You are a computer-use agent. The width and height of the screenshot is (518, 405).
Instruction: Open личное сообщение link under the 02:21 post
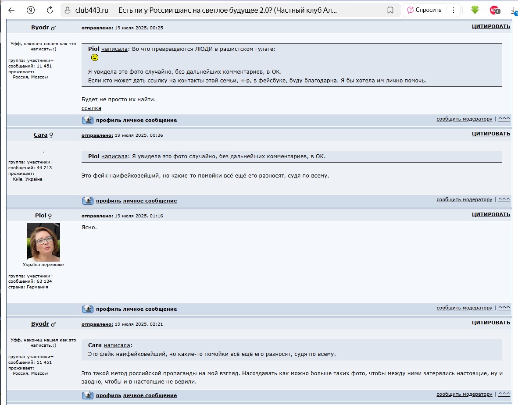[150, 395]
